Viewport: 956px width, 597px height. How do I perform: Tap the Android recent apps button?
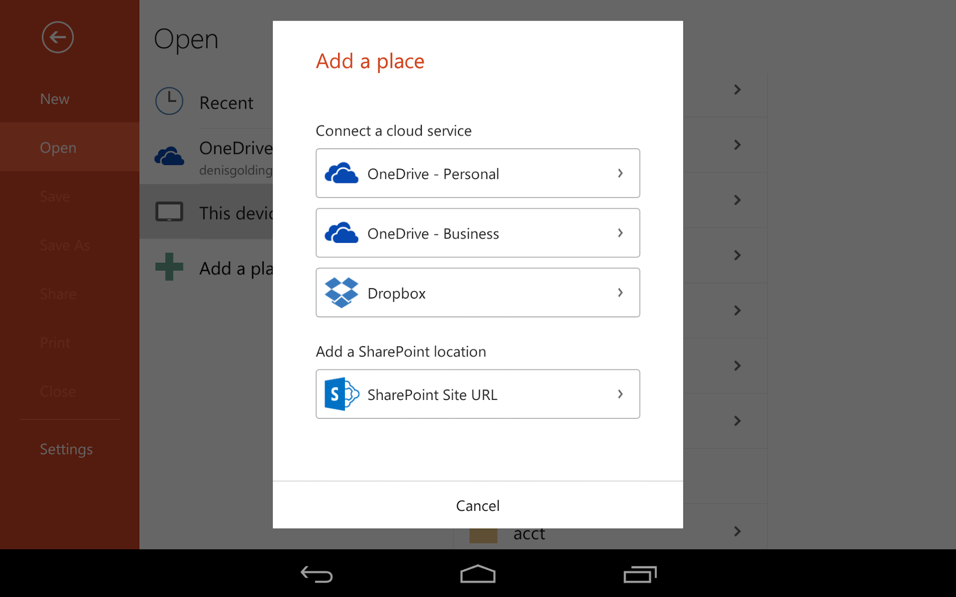click(x=640, y=574)
